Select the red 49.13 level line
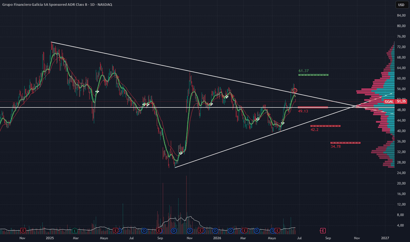 click(x=313, y=107)
